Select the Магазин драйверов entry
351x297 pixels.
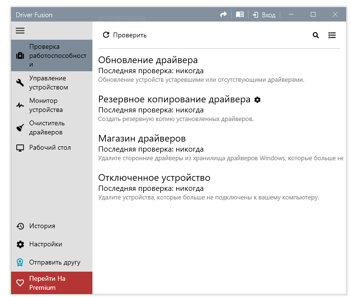(142, 139)
